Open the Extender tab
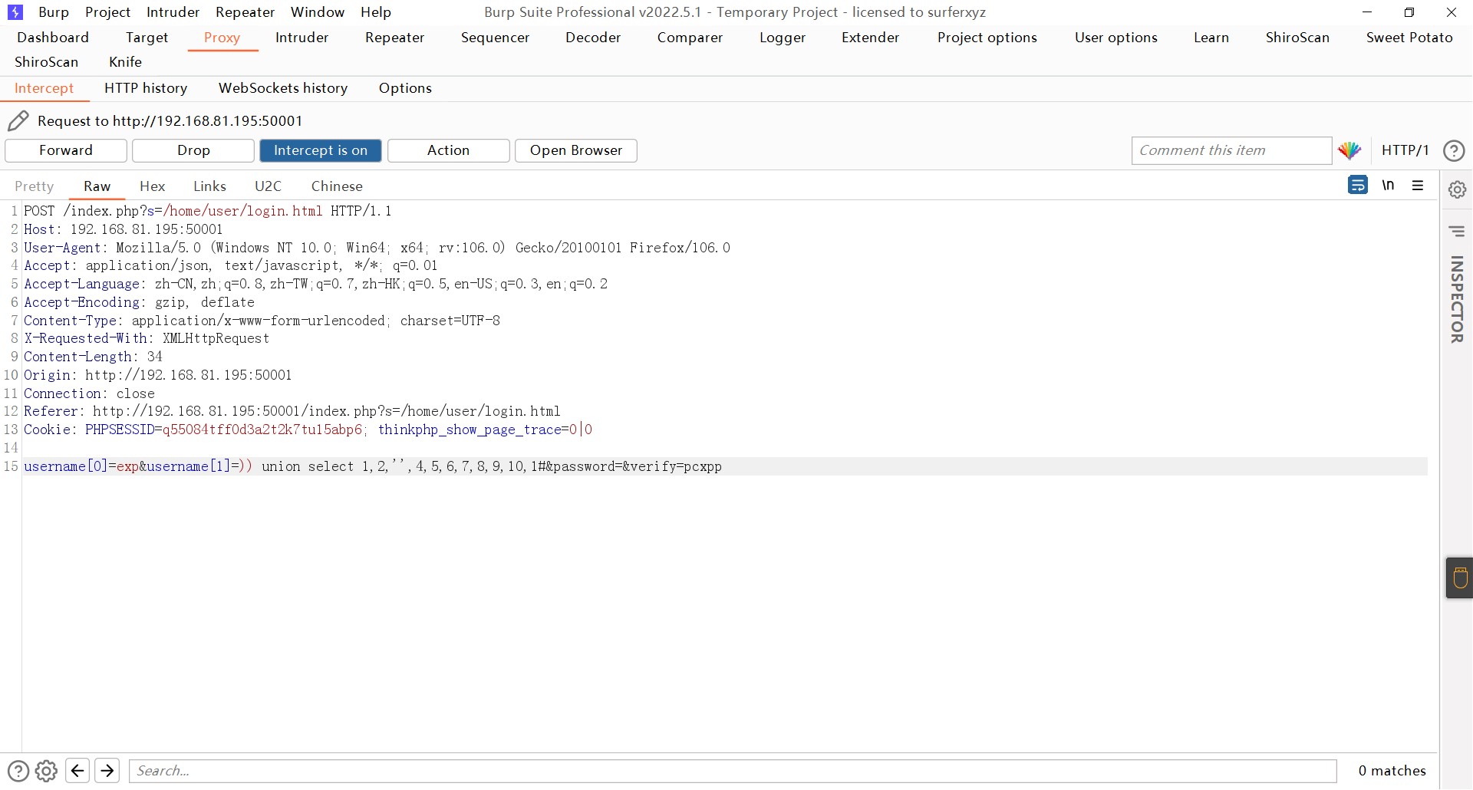The width and height of the screenshot is (1473, 790). coord(870,38)
